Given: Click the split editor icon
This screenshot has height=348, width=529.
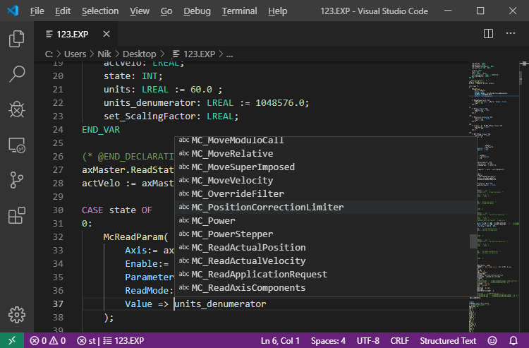Looking at the screenshot, I should pos(488,33).
